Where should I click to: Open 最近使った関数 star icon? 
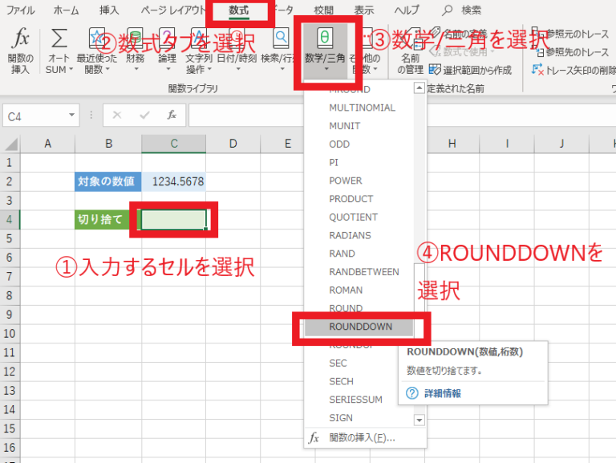(96, 38)
